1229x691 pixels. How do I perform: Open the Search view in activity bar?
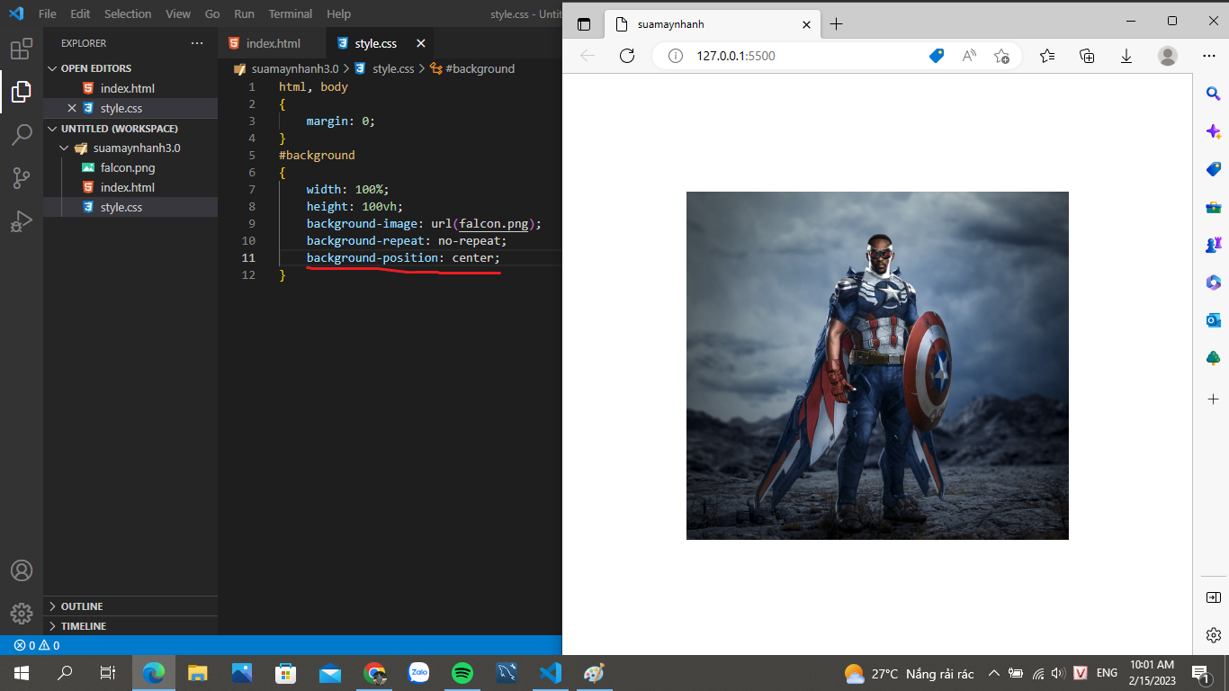tap(22, 135)
